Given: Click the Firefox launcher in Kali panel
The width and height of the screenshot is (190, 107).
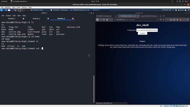Looking at the screenshot, I should 23,10.
